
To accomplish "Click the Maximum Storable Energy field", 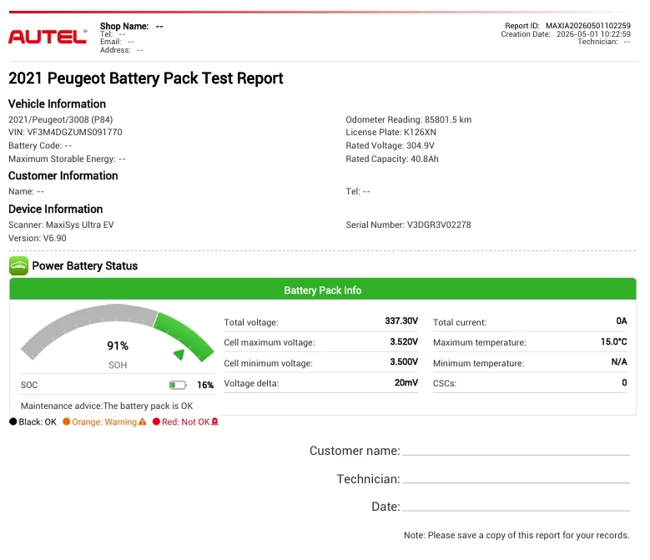I will 67,159.
